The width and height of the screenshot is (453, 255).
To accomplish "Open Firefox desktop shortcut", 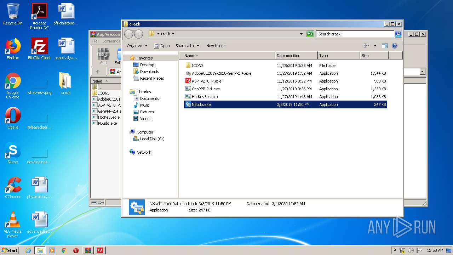I will tap(13, 49).
